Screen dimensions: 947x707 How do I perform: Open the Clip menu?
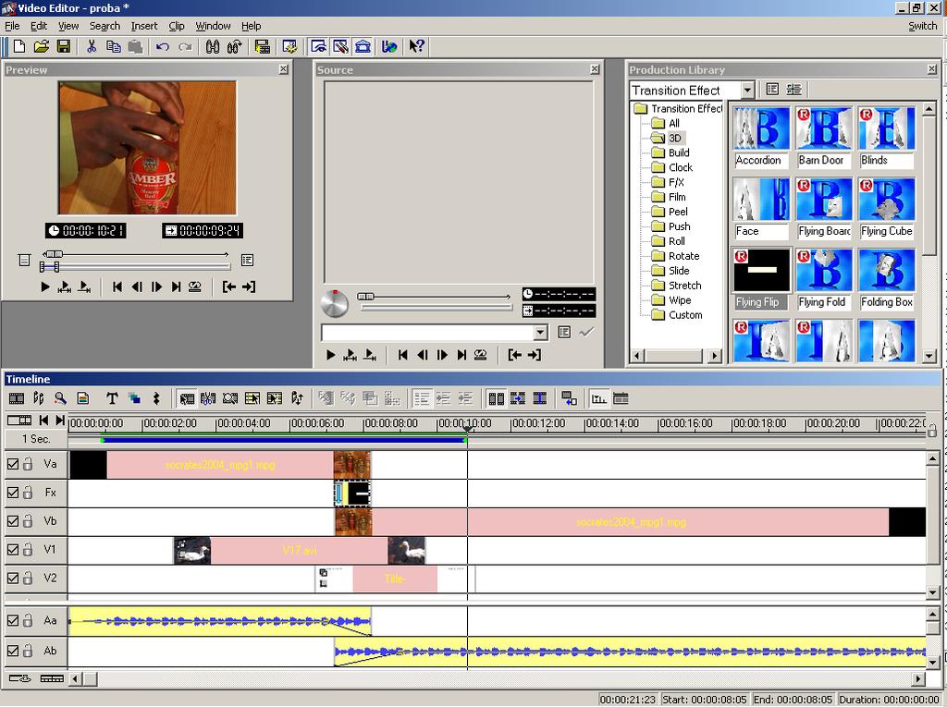tap(177, 26)
